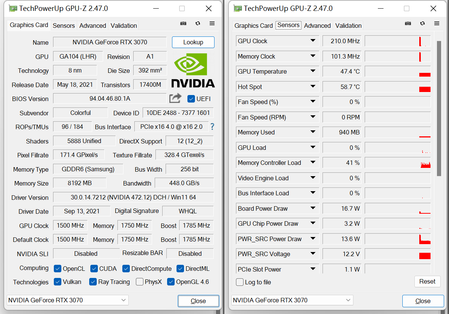Switch to Validation tab in left window
The width and height of the screenshot is (449, 314).
point(124,26)
